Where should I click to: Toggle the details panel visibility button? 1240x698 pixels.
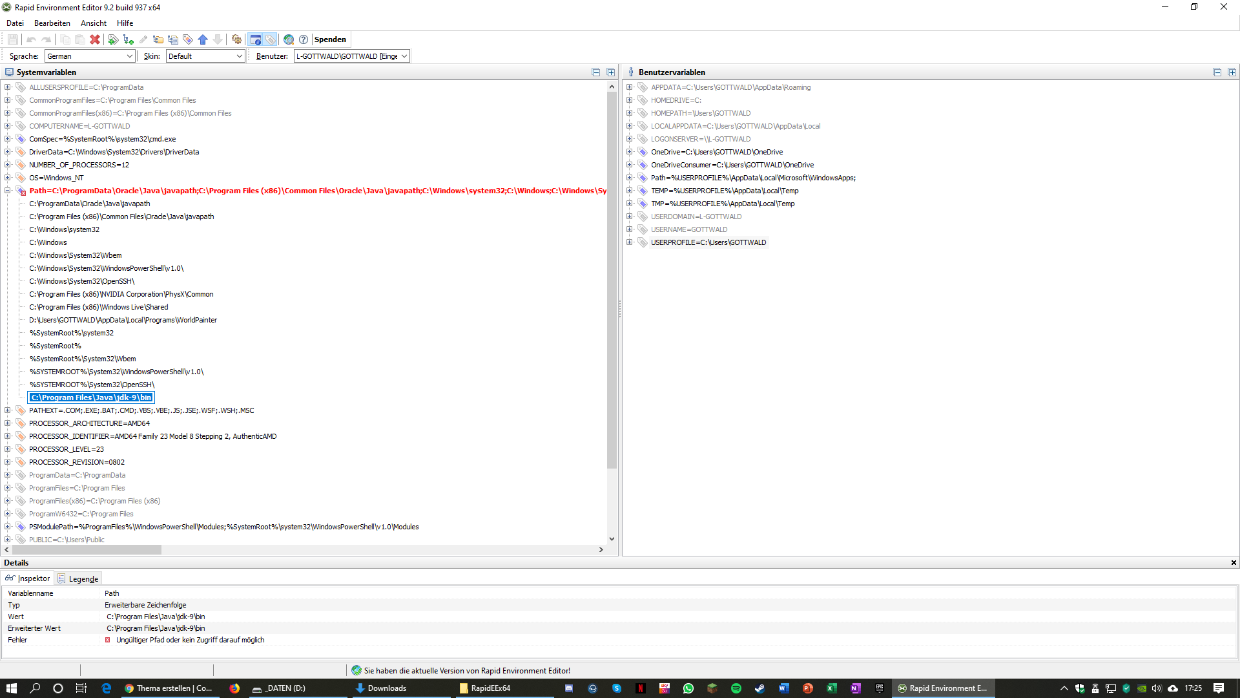(256, 39)
